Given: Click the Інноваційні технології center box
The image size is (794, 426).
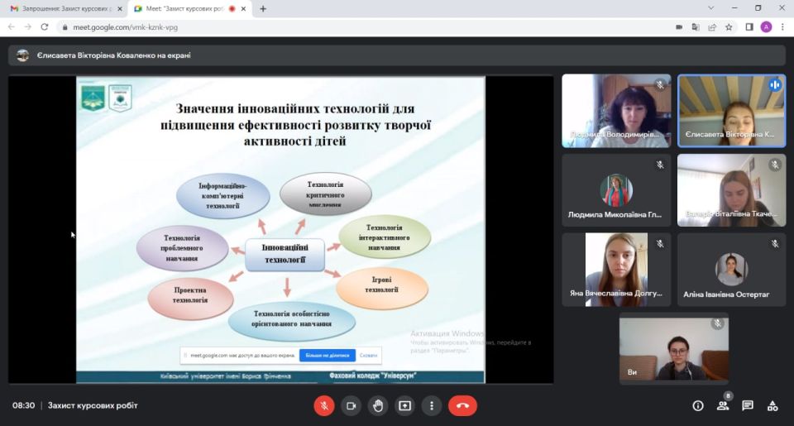Looking at the screenshot, I should tap(285, 254).
